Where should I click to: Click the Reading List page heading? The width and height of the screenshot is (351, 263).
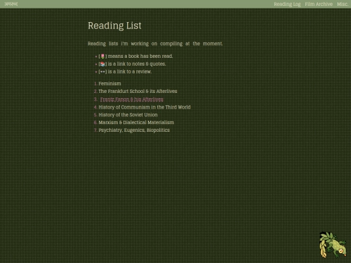[x=114, y=25]
